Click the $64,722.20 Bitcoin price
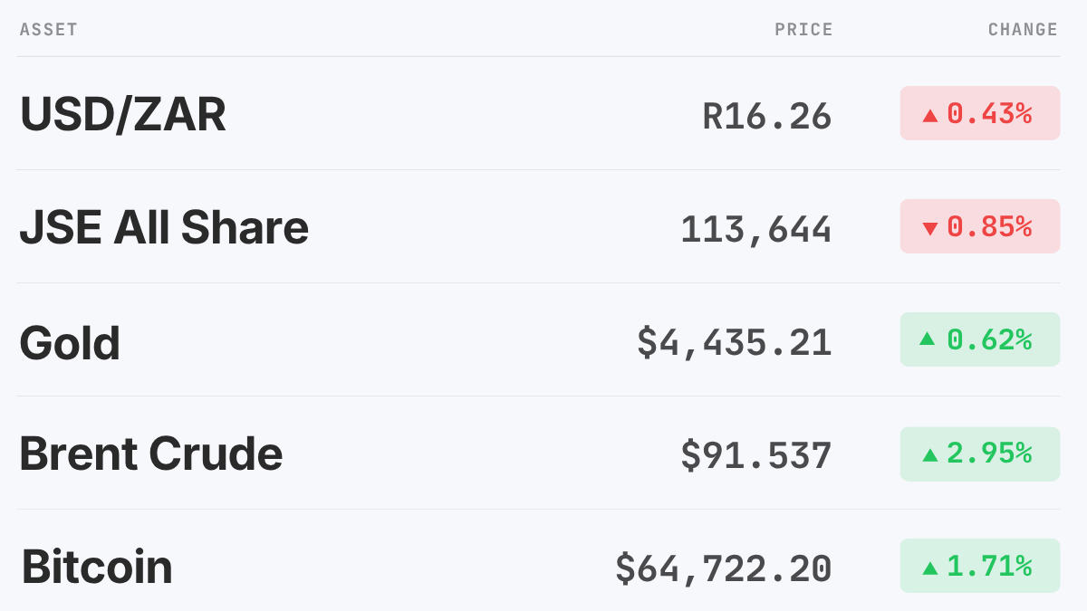 coord(724,568)
